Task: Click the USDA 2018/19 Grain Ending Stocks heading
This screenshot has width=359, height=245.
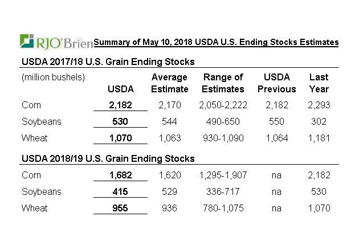Action: [x=108, y=158]
